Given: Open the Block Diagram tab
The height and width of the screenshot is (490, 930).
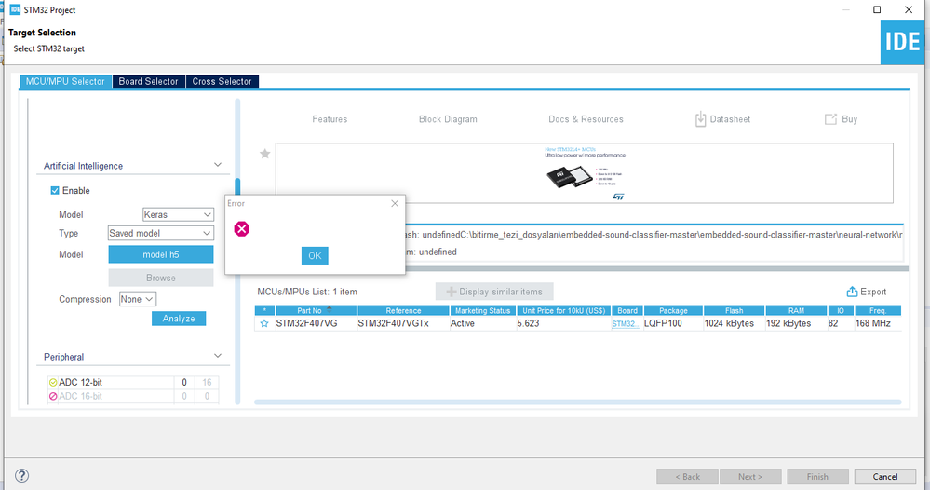Looking at the screenshot, I should (x=448, y=119).
